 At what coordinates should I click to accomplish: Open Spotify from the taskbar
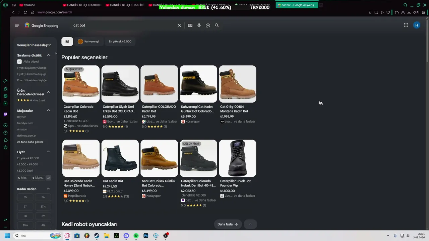(x=136, y=236)
